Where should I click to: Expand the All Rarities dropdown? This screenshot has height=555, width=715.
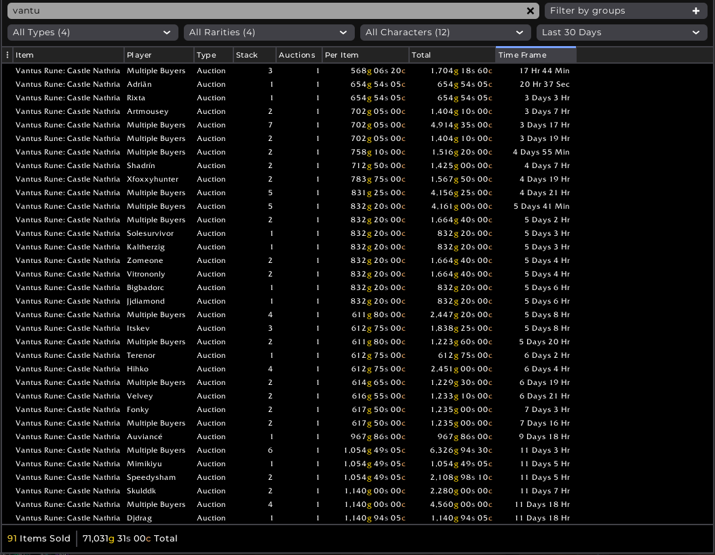point(269,33)
